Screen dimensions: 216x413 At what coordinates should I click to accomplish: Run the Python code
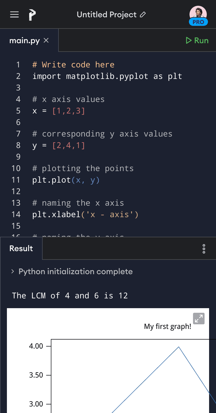coord(197,40)
